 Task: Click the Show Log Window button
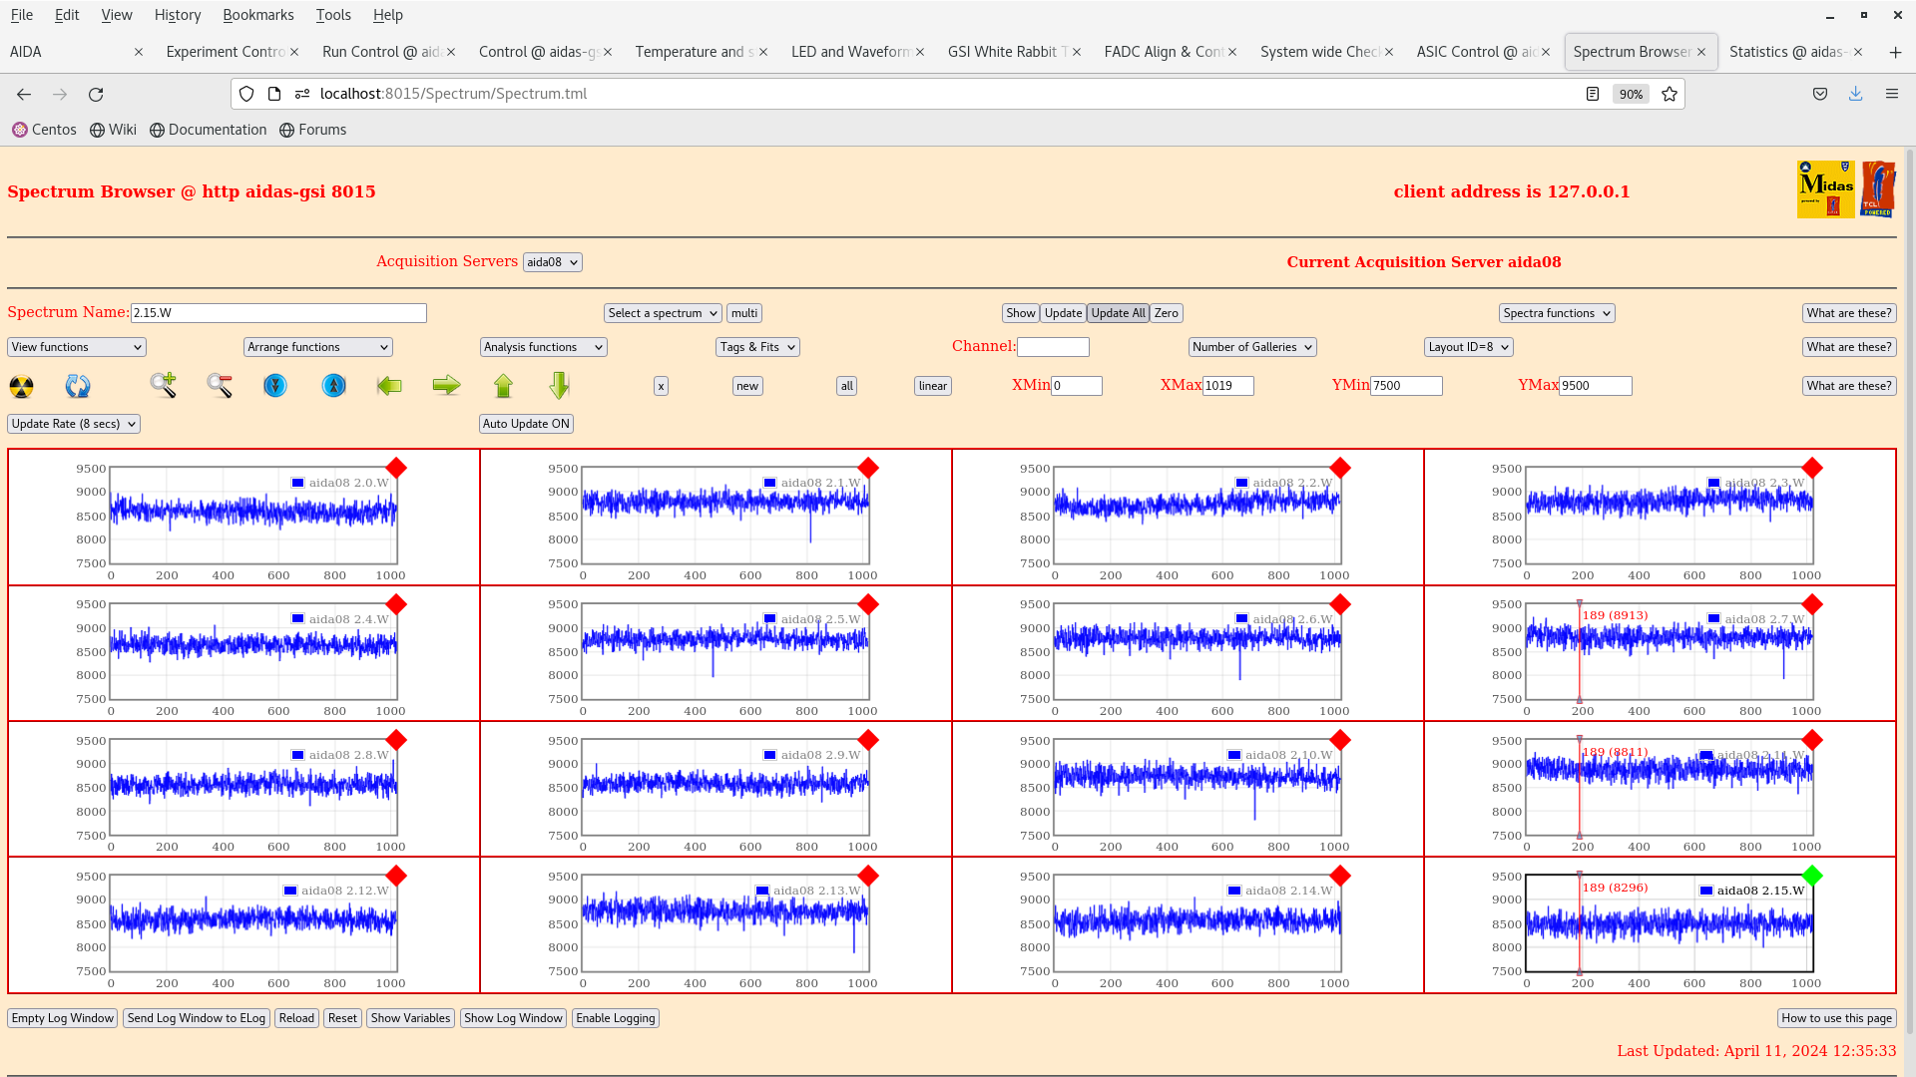pos(513,1018)
